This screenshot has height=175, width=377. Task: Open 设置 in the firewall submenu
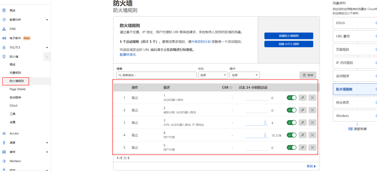[12, 122]
